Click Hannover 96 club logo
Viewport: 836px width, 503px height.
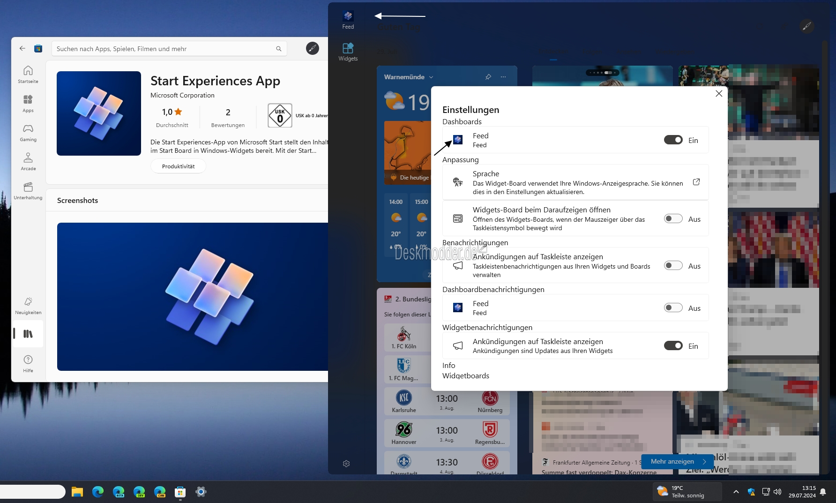pyautogui.click(x=403, y=429)
